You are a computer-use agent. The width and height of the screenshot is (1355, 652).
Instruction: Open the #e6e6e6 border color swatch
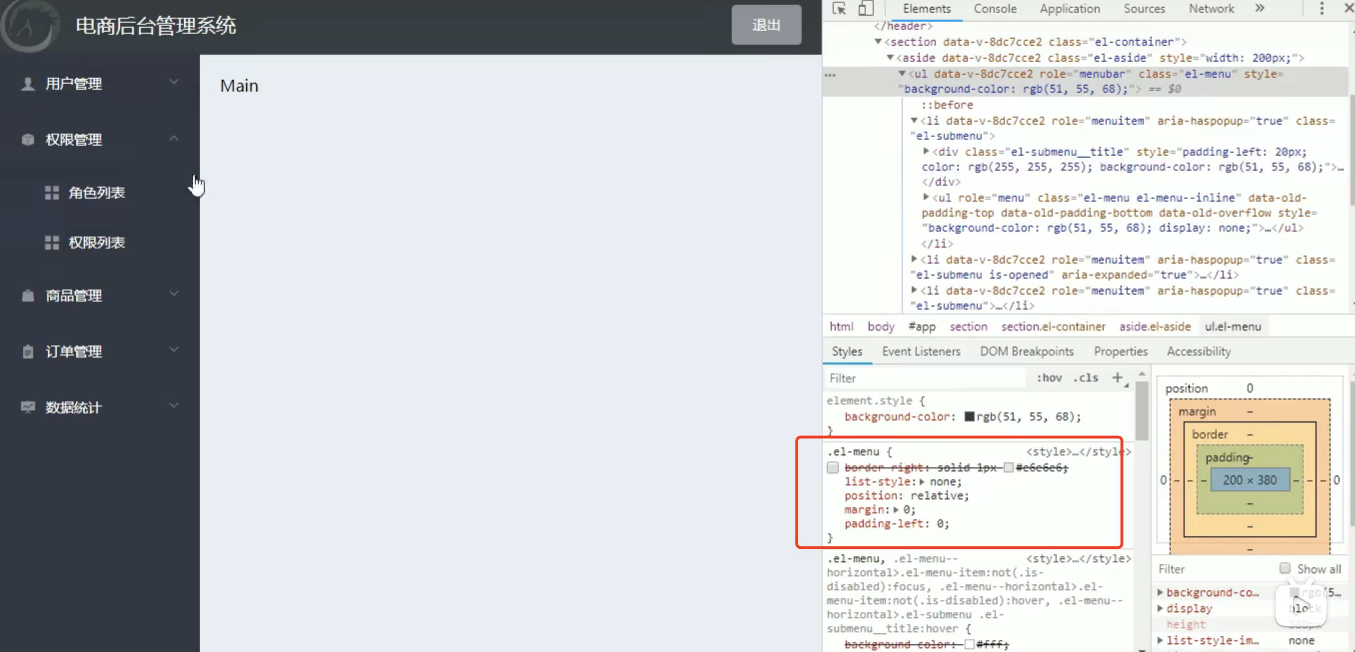tap(1008, 467)
